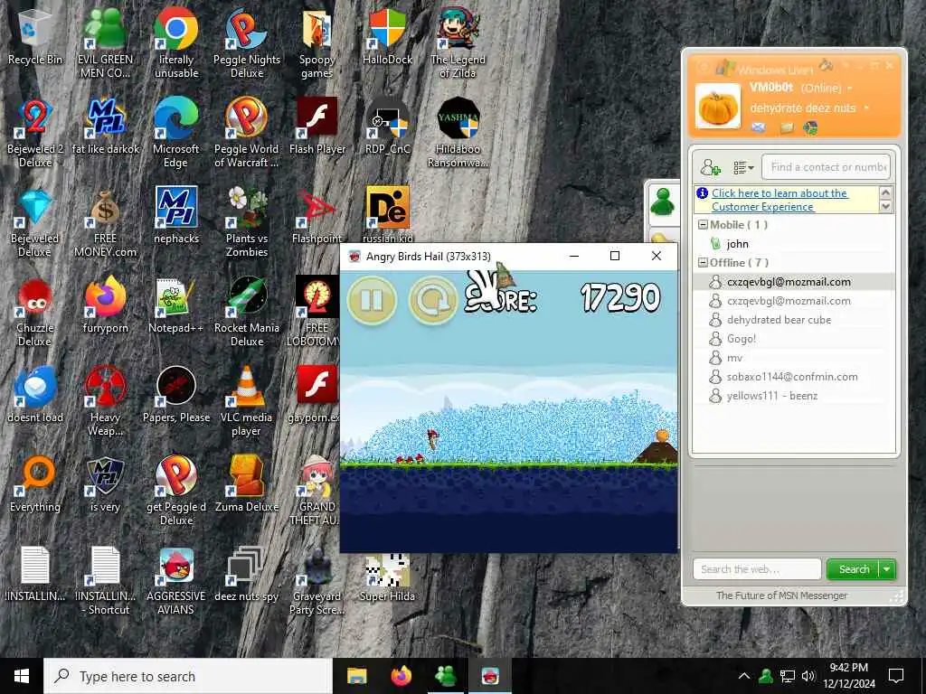
Task: Click The Future of MSN Messenger text
Action: tap(781, 596)
